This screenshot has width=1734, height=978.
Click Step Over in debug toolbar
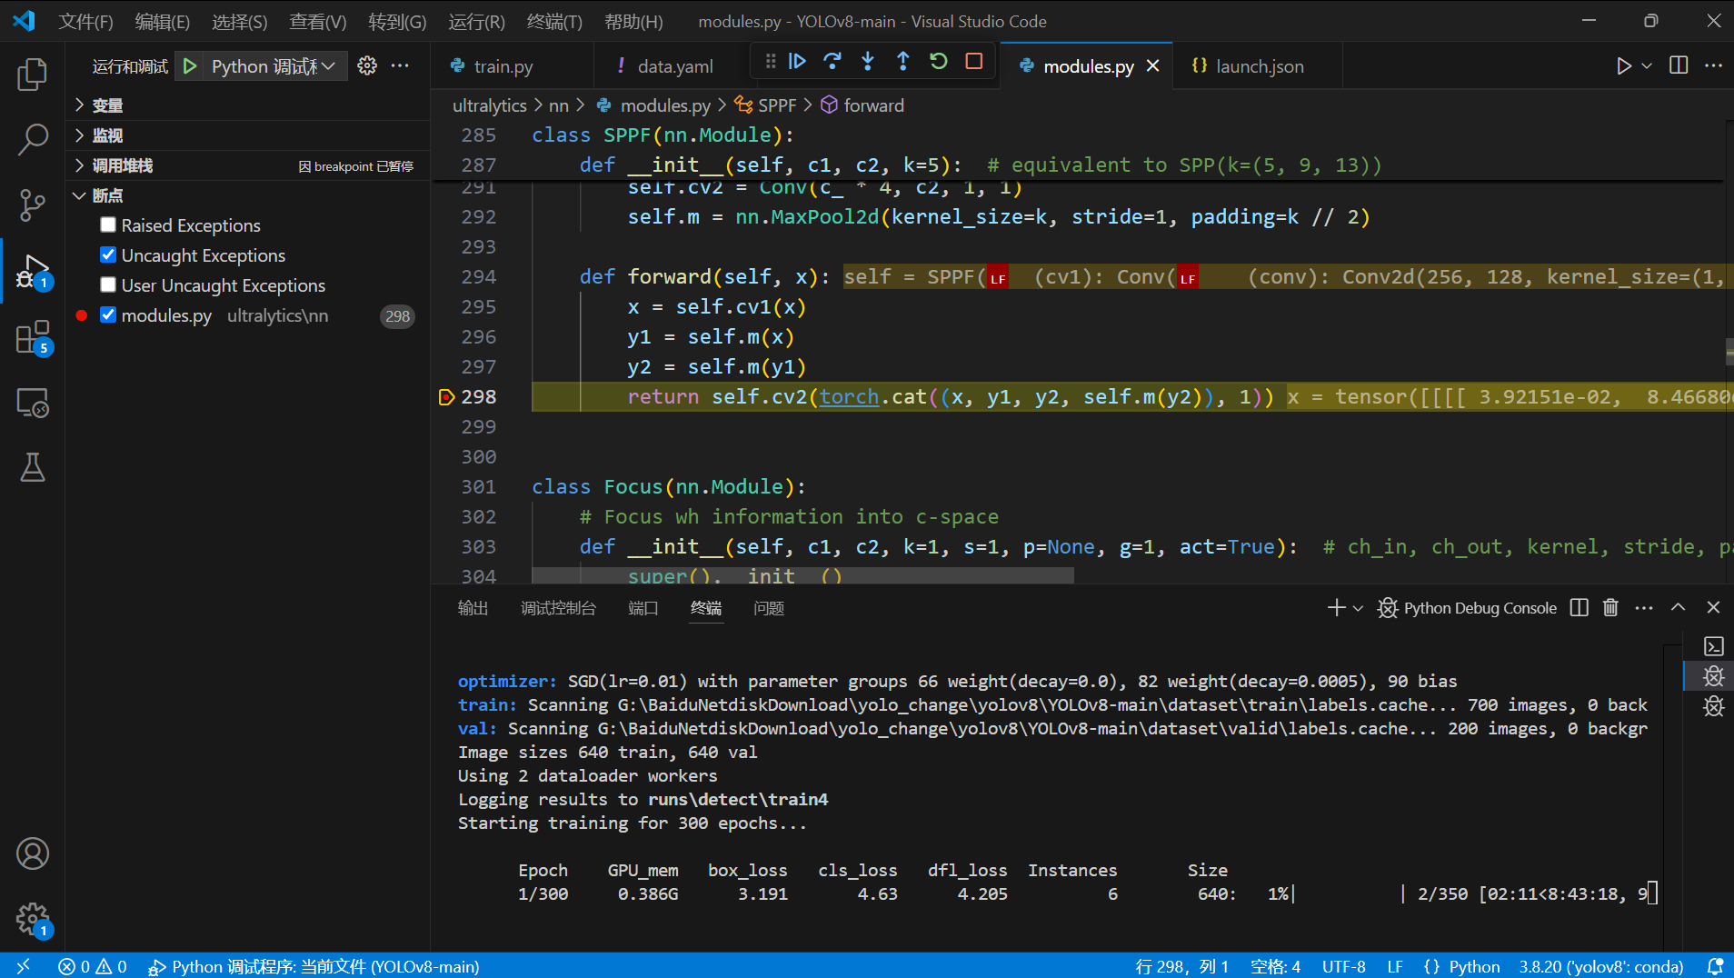point(832,62)
